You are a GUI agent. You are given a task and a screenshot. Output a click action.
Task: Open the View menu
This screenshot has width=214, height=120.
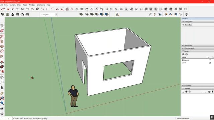[6, 5]
